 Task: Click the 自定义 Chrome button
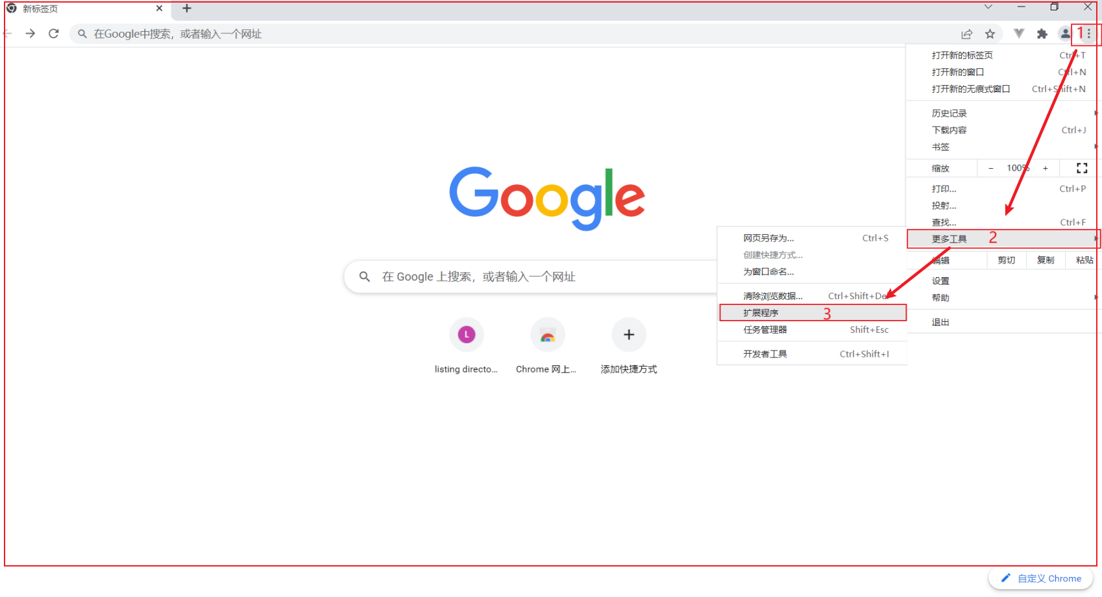(x=1041, y=578)
